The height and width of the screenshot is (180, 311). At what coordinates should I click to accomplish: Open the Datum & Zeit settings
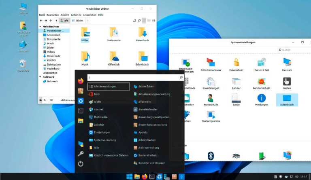(x=261, y=63)
